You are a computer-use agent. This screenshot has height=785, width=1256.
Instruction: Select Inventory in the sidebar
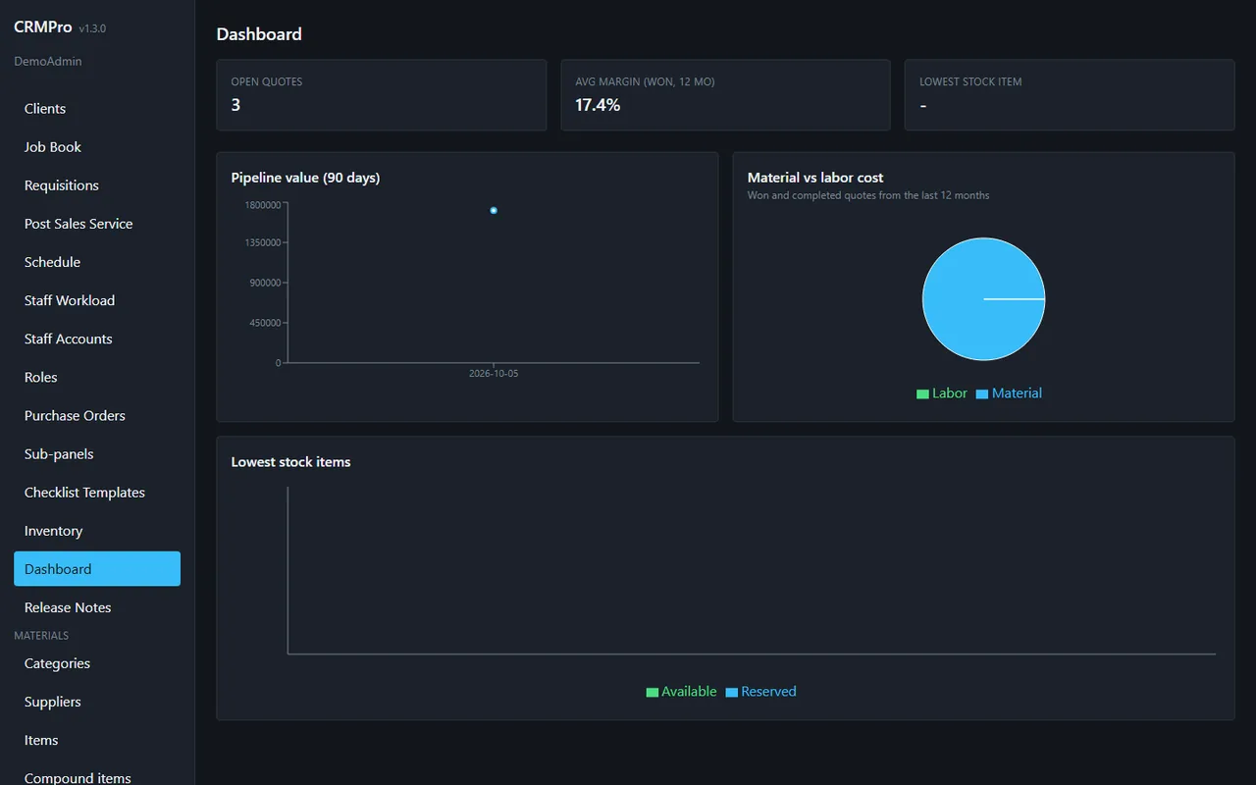(x=97, y=530)
